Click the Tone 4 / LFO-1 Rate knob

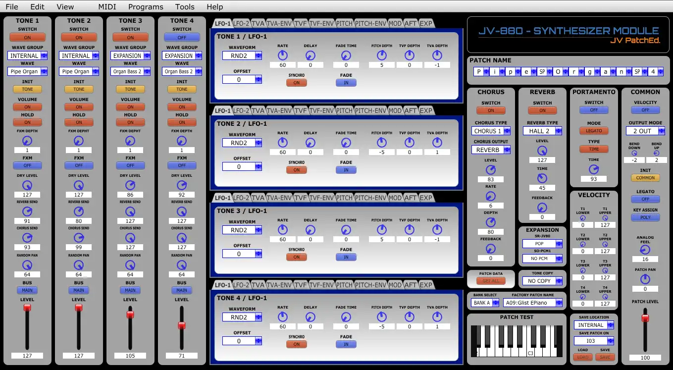click(283, 317)
